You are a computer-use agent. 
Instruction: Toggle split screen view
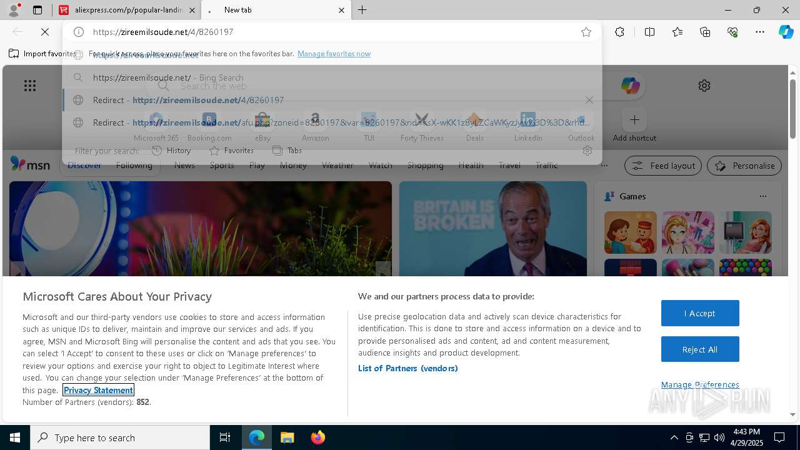click(x=649, y=32)
